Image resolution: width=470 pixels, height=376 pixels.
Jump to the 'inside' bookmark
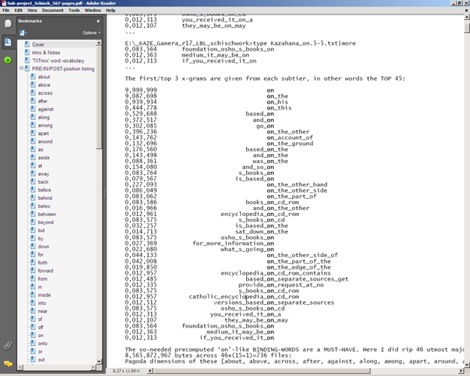pos(44,295)
